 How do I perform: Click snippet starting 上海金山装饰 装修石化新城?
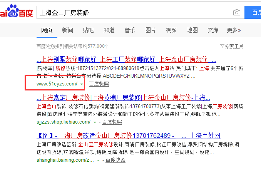[140, 110]
